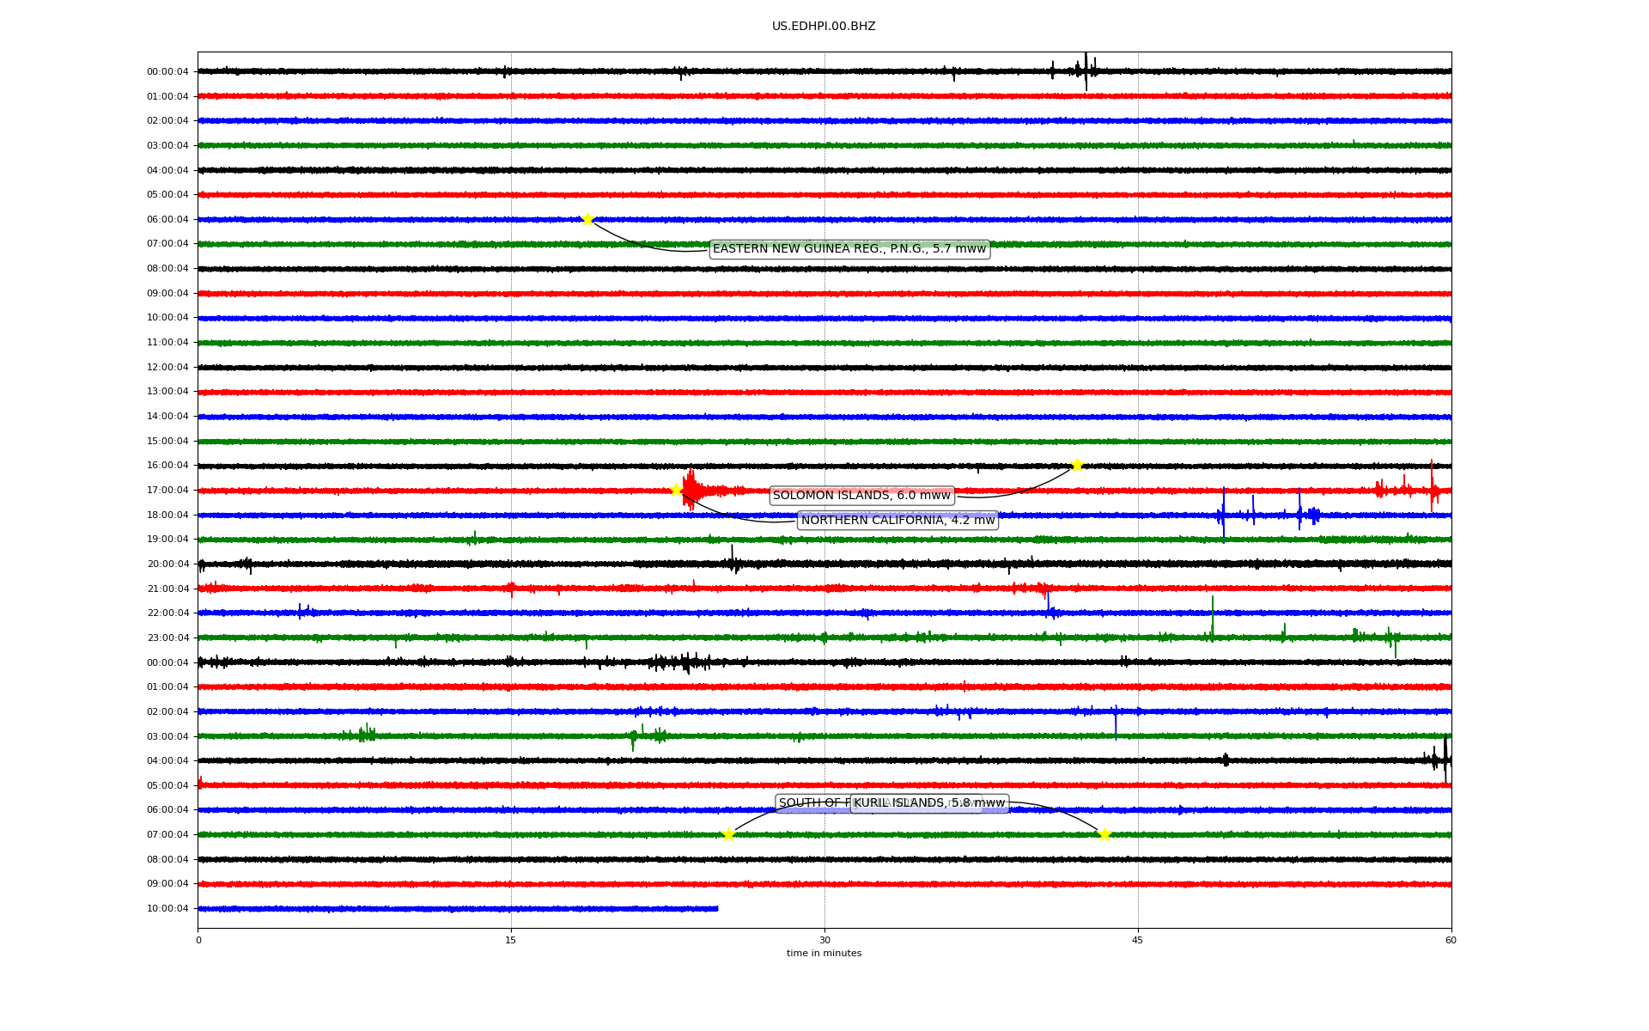Click the yellow star on the 17:00:04 red trace
The width and height of the screenshot is (1649, 1031).
676,491
